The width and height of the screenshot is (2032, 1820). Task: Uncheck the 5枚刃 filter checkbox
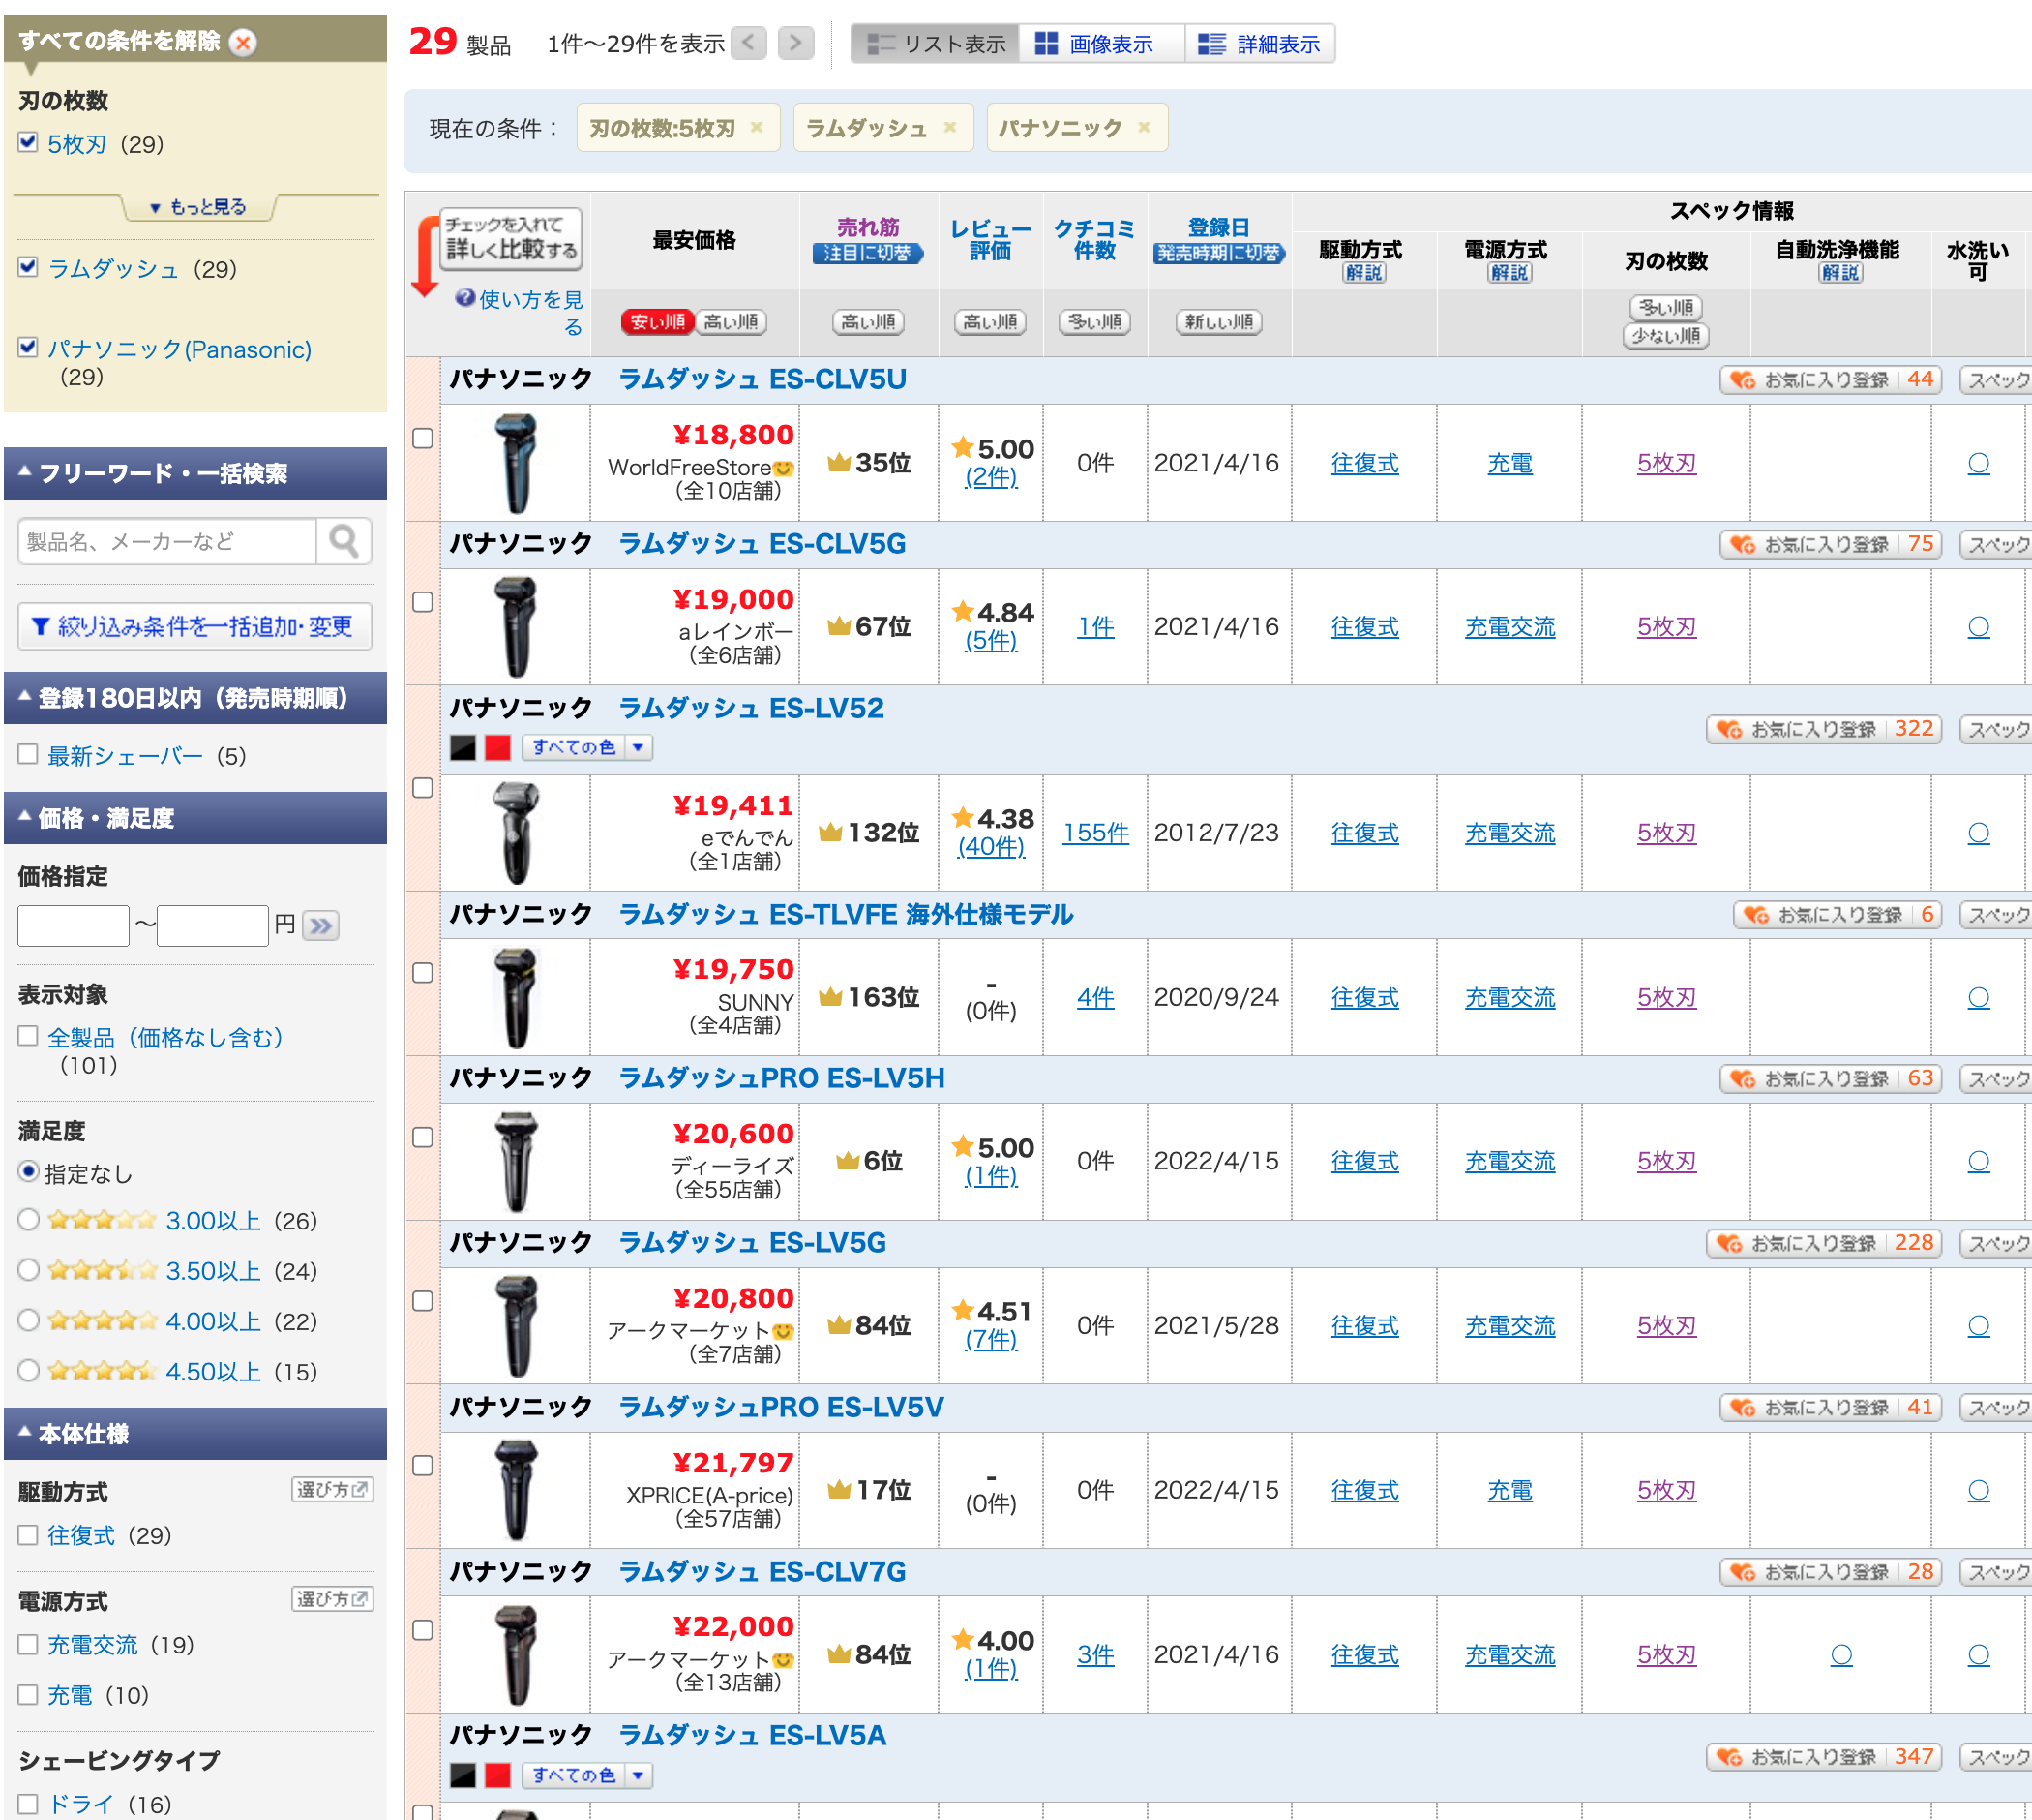[x=28, y=142]
